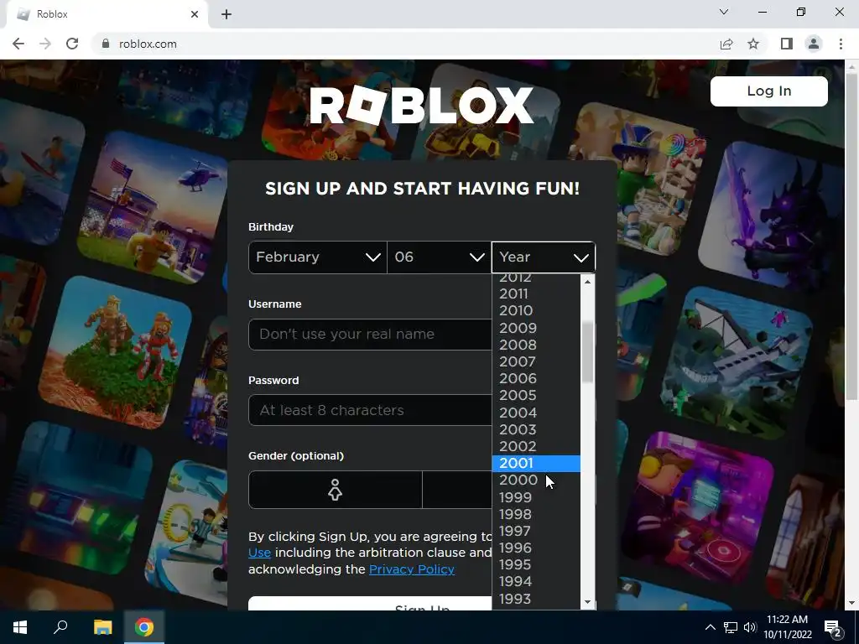Viewport: 859px width, 644px height.
Task: Click the Roblox logo
Action: pyautogui.click(x=421, y=105)
